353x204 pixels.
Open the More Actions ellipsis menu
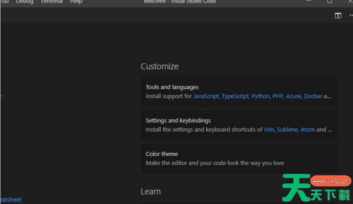351,16
